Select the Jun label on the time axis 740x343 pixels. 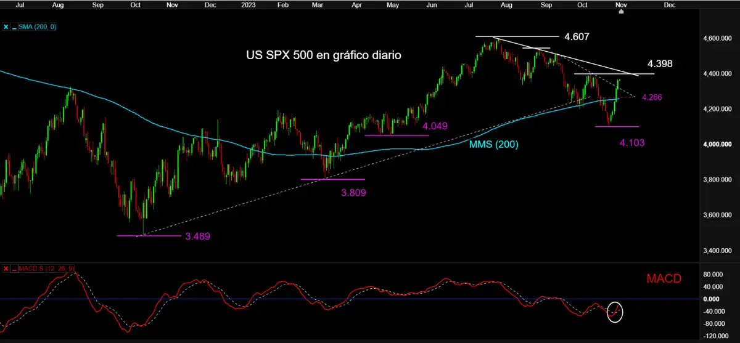coord(431,6)
